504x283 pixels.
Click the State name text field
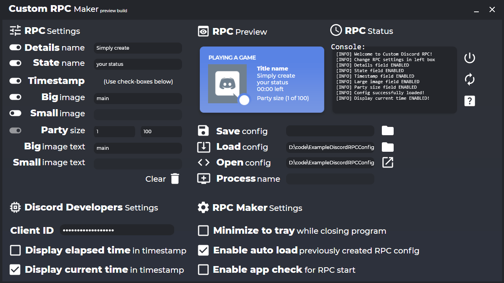coord(138,64)
